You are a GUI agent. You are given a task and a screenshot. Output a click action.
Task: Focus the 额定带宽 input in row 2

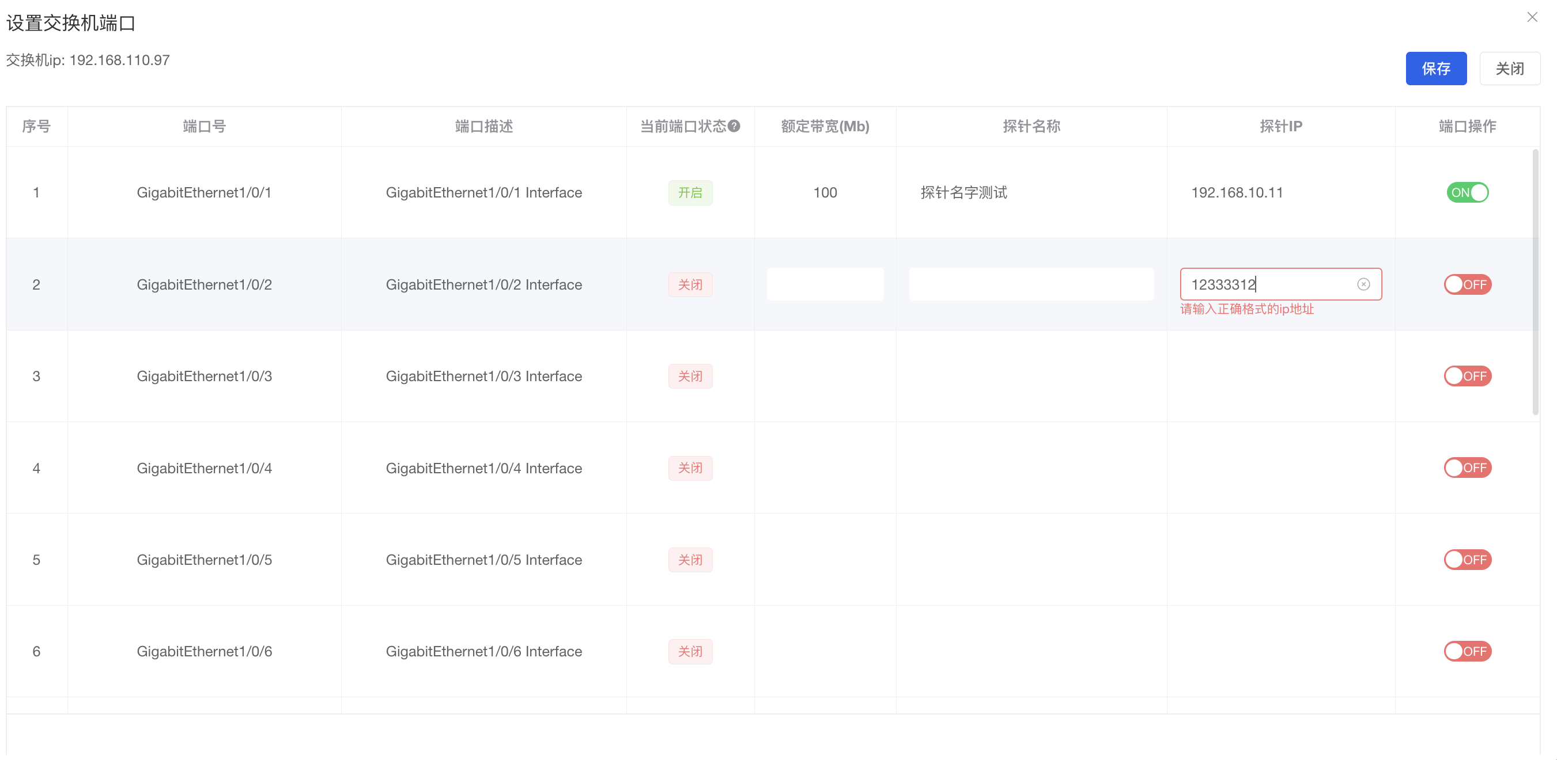click(x=825, y=284)
